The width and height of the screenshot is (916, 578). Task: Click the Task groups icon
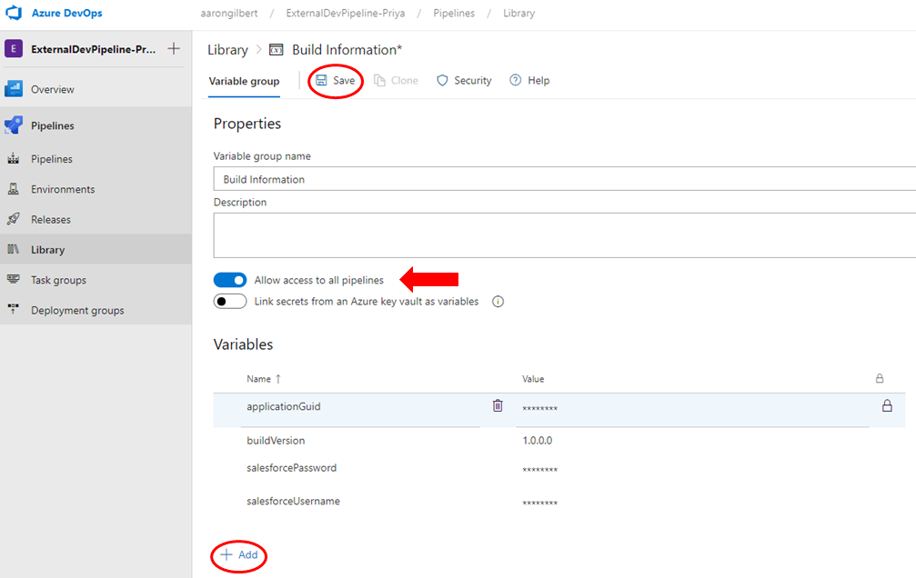pyautogui.click(x=14, y=279)
